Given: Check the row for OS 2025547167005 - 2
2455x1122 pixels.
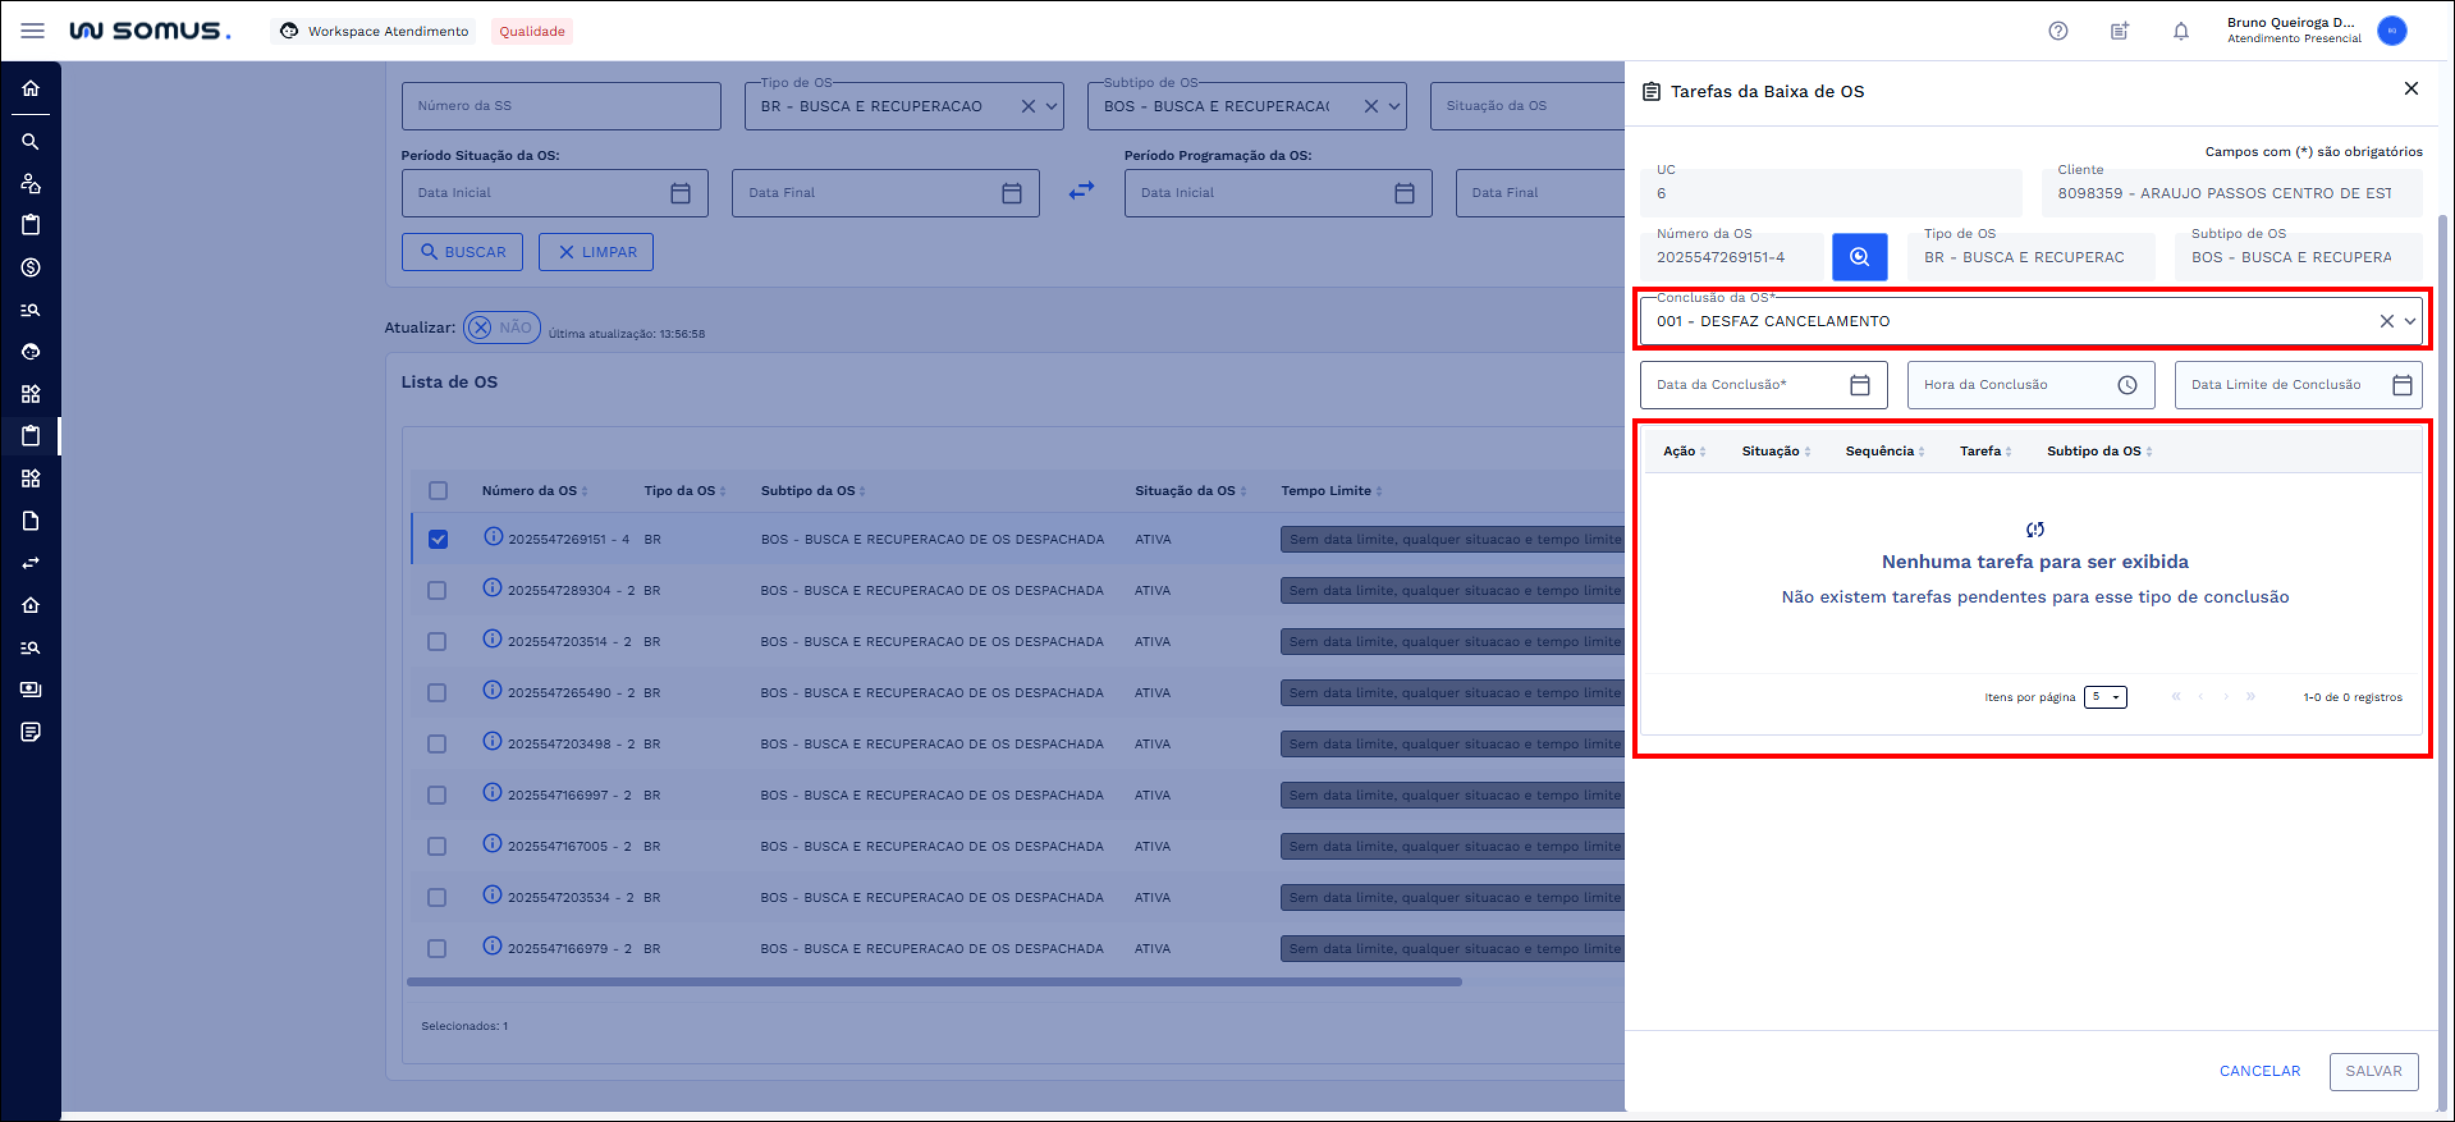Looking at the screenshot, I should [438, 846].
